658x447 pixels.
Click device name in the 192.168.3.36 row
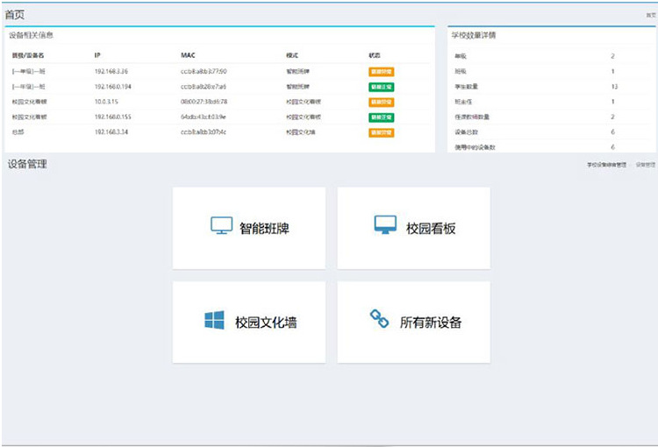pos(29,71)
